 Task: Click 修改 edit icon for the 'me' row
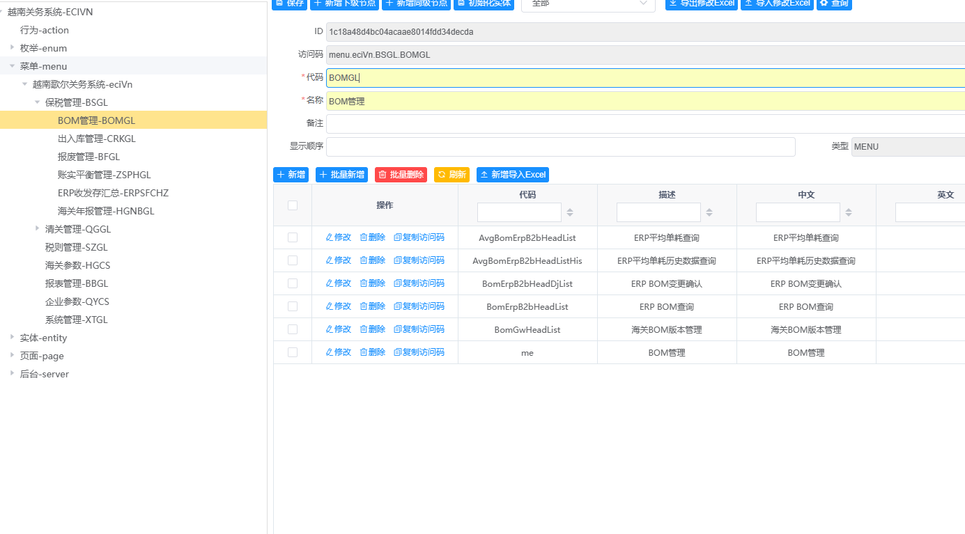pos(339,352)
